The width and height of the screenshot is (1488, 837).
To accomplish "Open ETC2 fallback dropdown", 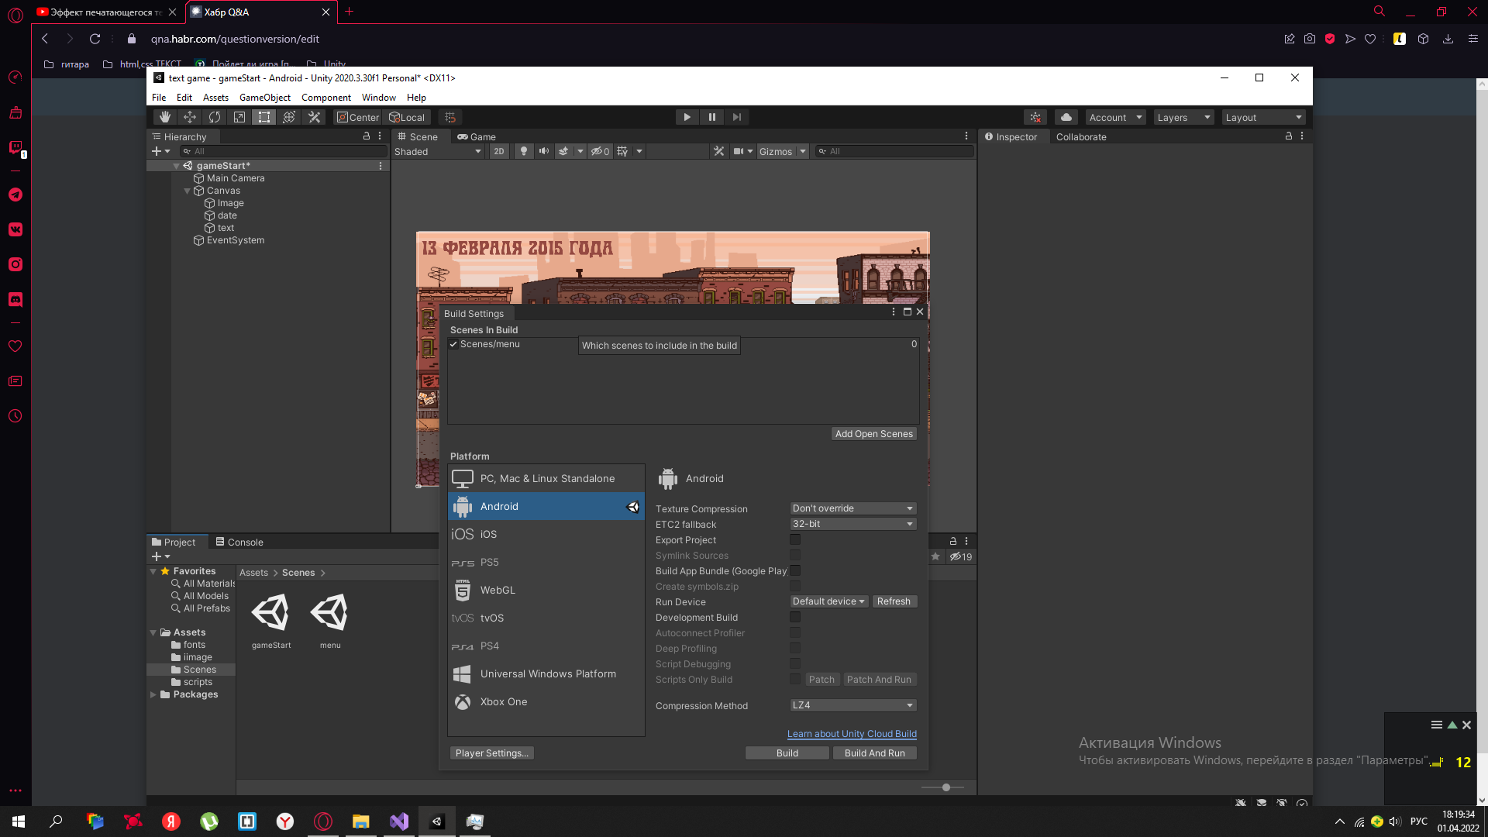I will click(853, 524).
